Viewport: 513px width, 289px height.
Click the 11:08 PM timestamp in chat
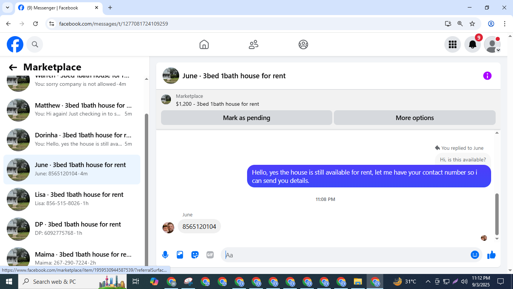325,199
